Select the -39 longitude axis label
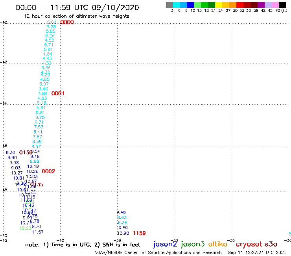291x256 pixels. pos(118,241)
